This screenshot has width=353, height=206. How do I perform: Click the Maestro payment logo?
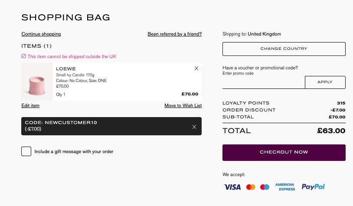[265, 187]
